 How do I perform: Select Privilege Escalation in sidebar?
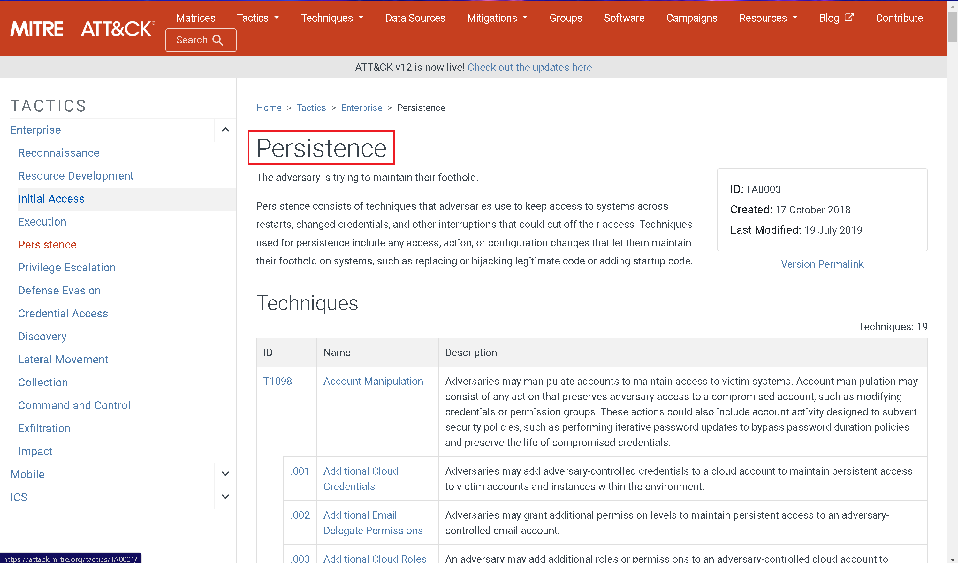tap(67, 267)
